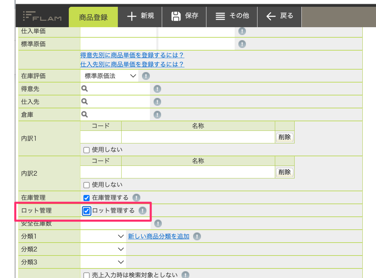Uncheck the ロット管理する checkbox
The image size is (376, 278).
pyautogui.click(x=86, y=211)
